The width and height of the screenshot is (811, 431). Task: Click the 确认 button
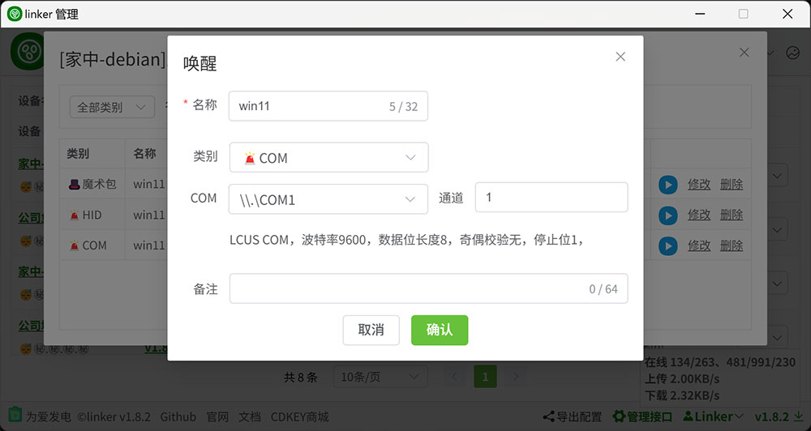point(439,330)
